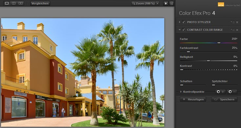Viewport: 241px width, 128px height.
Task: Open the Photo Stylizer options menu
Action: tap(232, 22)
